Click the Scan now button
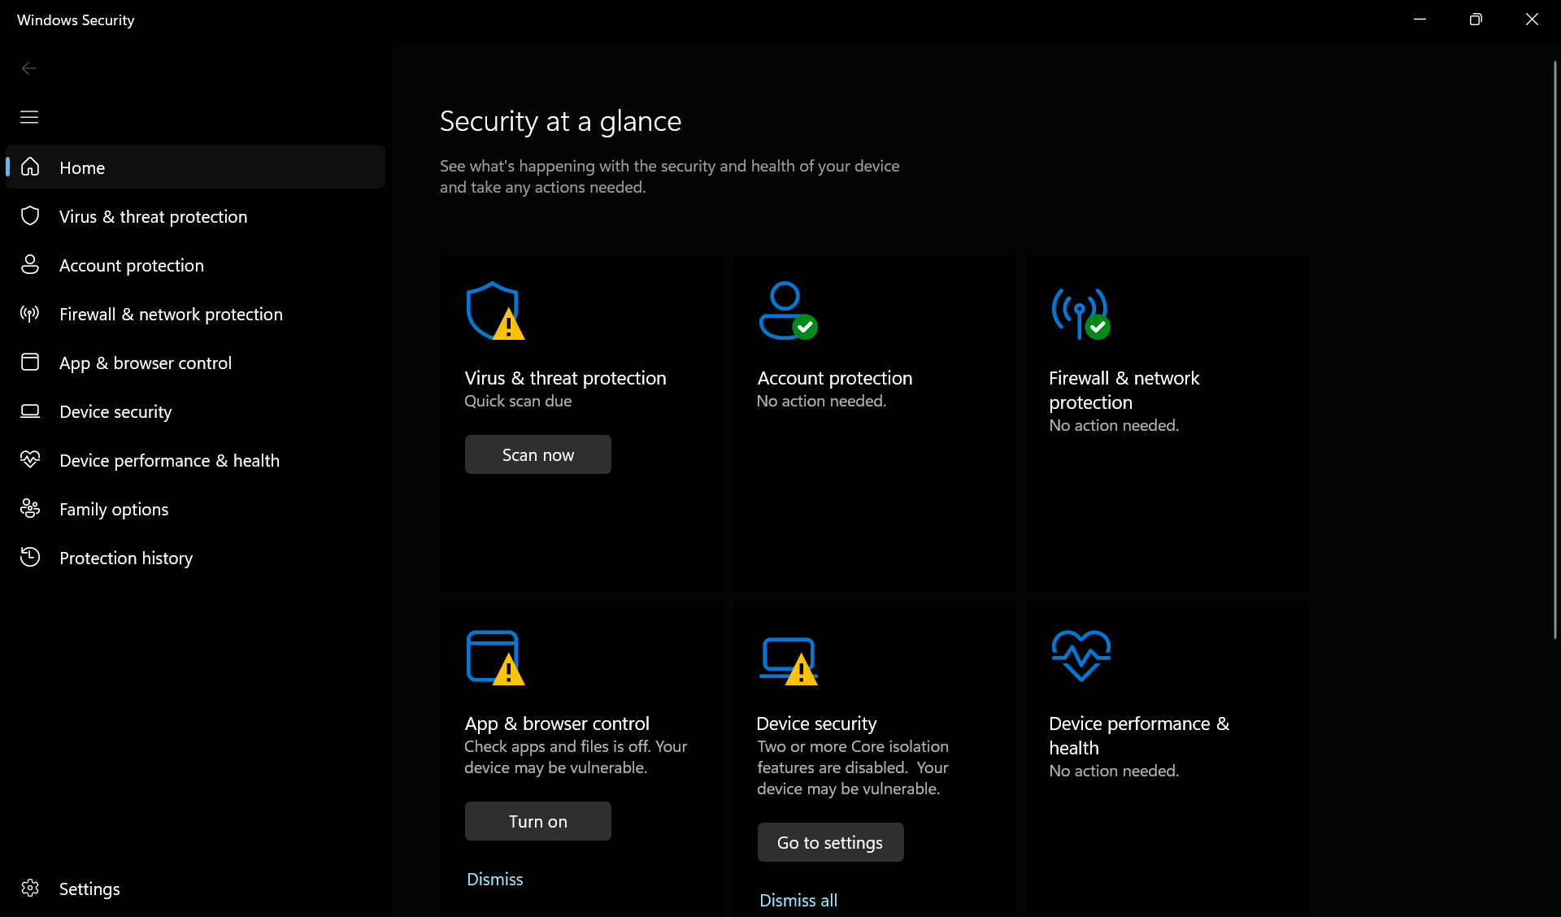This screenshot has height=917, width=1561. click(537, 454)
